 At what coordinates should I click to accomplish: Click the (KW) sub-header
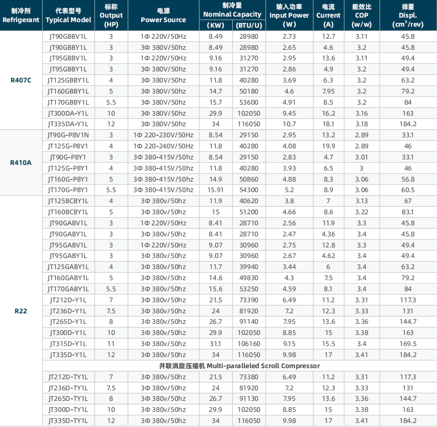(x=216, y=25)
